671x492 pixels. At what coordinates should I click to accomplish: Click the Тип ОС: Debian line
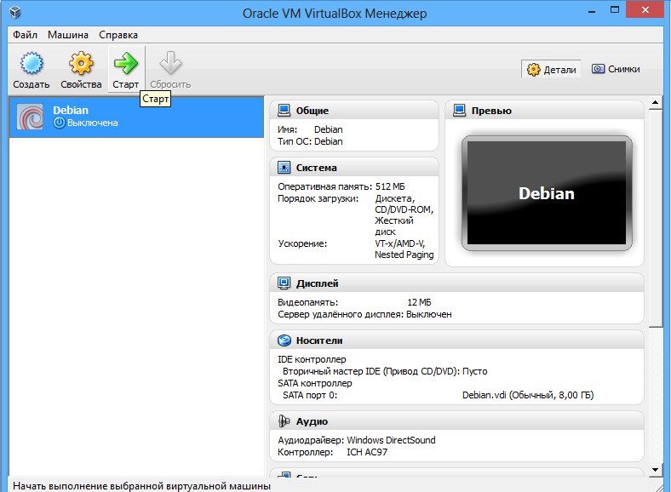[310, 141]
